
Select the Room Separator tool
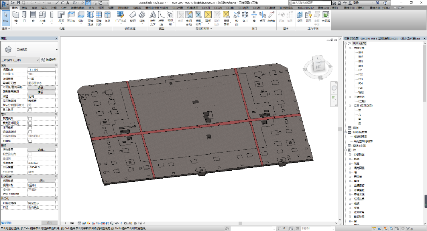[189, 18]
